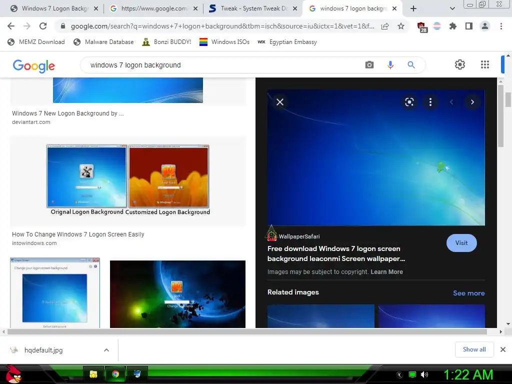Reload the current page
The image size is (512, 384).
(x=43, y=26)
